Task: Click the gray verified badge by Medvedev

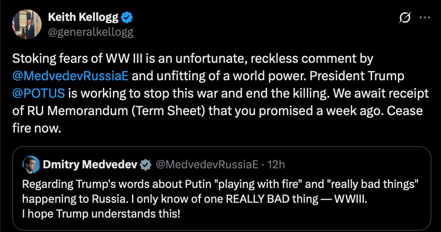Action: 146,164
